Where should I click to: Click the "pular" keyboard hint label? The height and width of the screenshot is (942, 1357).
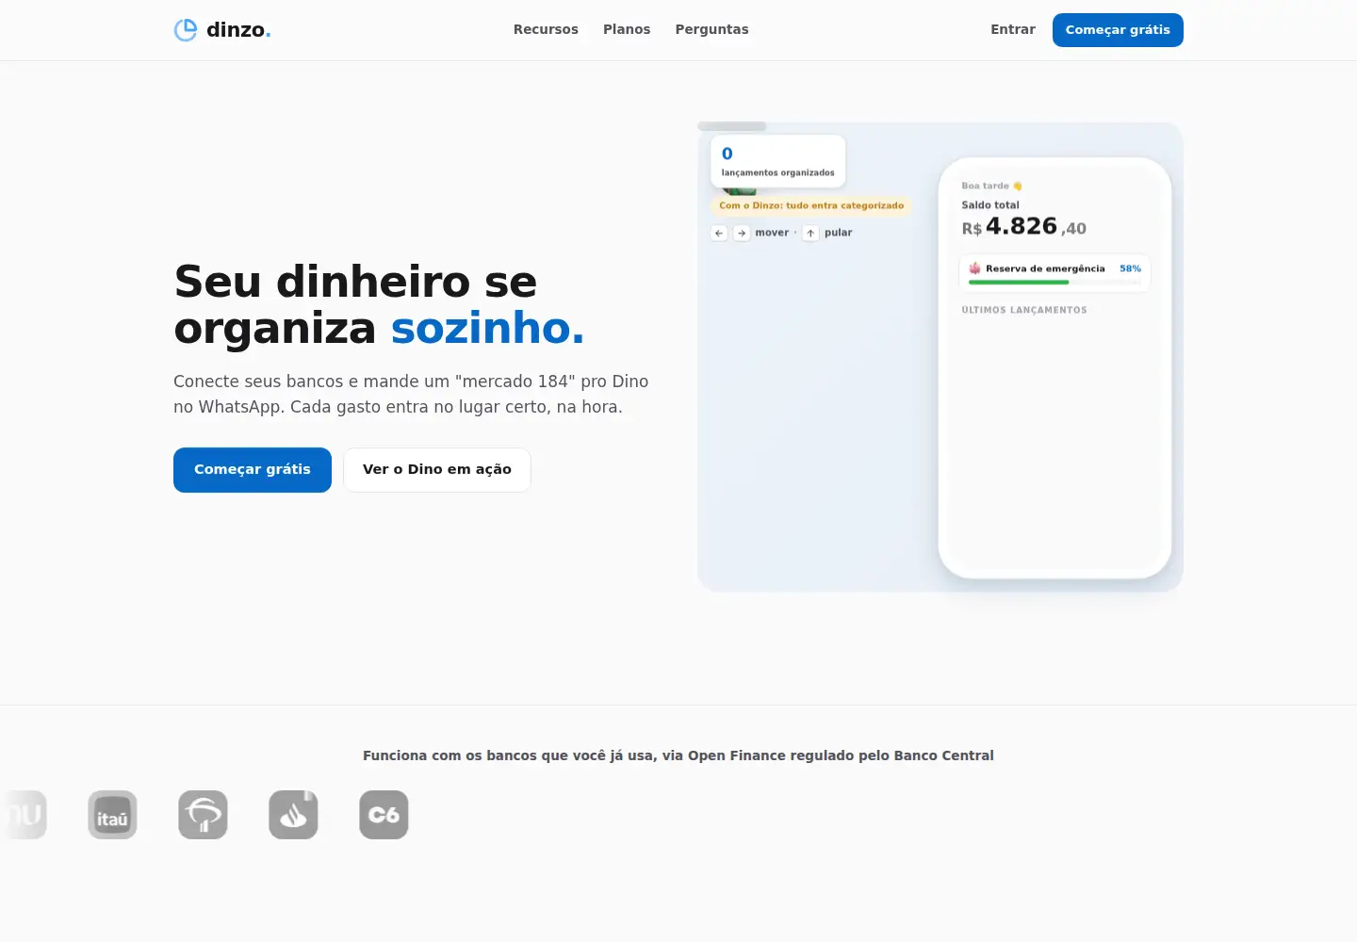pyautogui.click(x=838, y=233)
